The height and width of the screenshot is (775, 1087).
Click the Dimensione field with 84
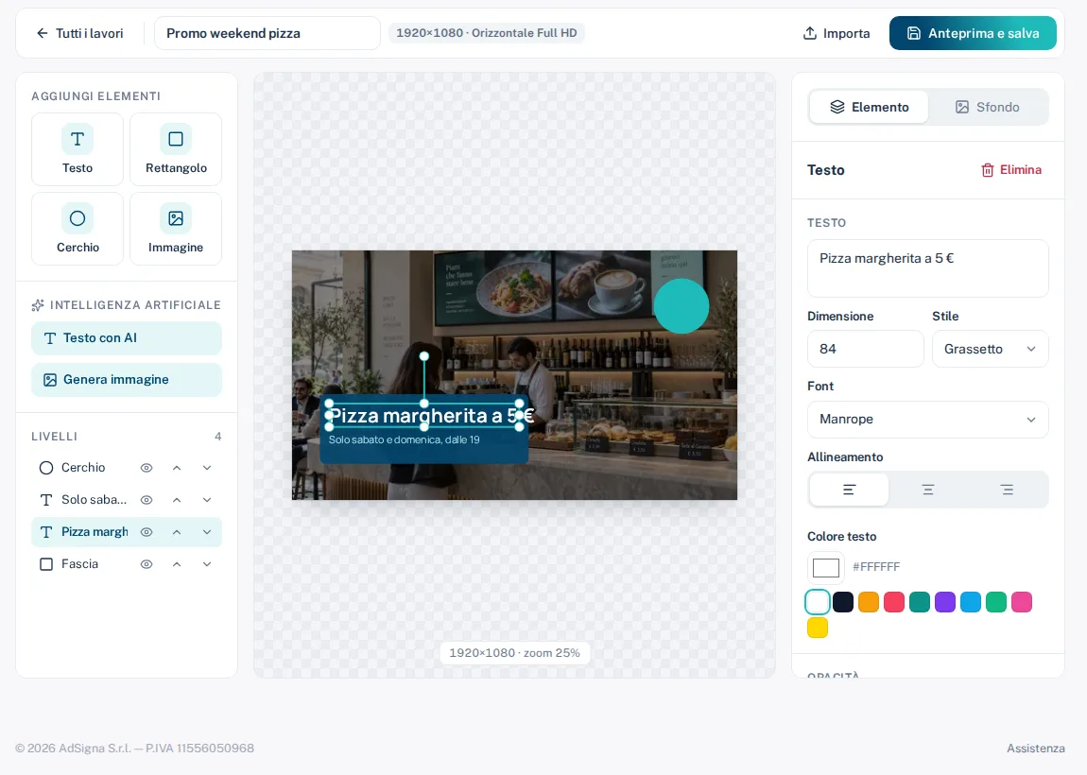click(865, 349)
